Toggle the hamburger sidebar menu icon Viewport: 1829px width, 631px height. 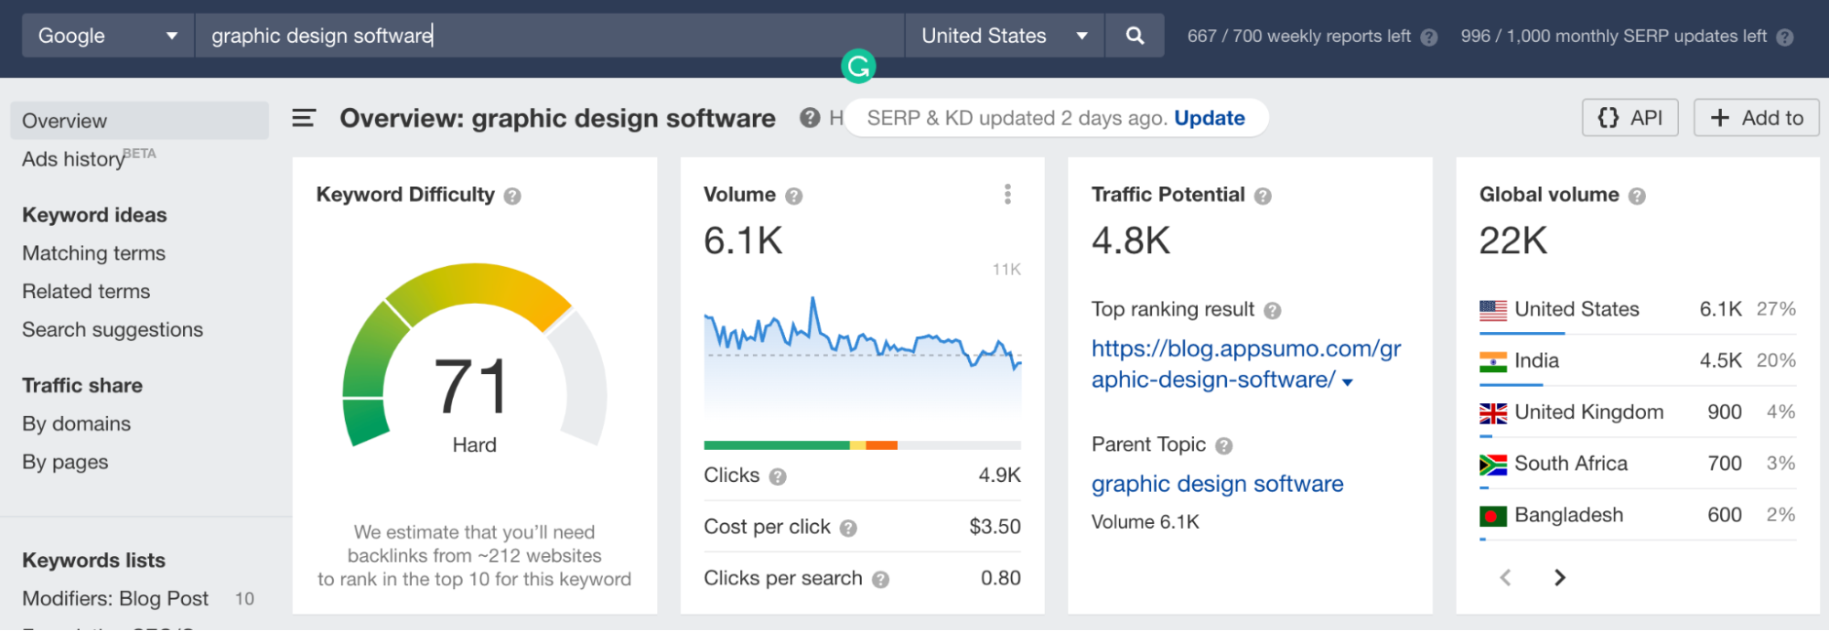coord(304,118)
